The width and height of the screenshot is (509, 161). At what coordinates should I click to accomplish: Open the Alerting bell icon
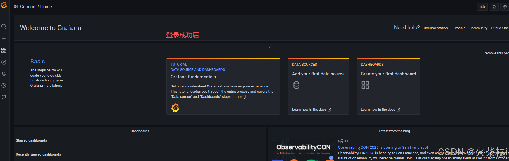coord(4,74)
